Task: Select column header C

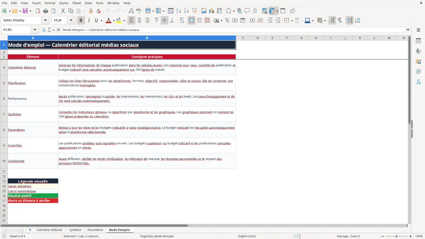Action: 243,38
